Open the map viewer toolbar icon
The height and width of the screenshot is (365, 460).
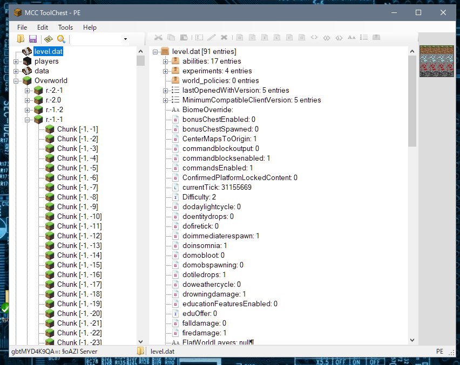point(49,39)
